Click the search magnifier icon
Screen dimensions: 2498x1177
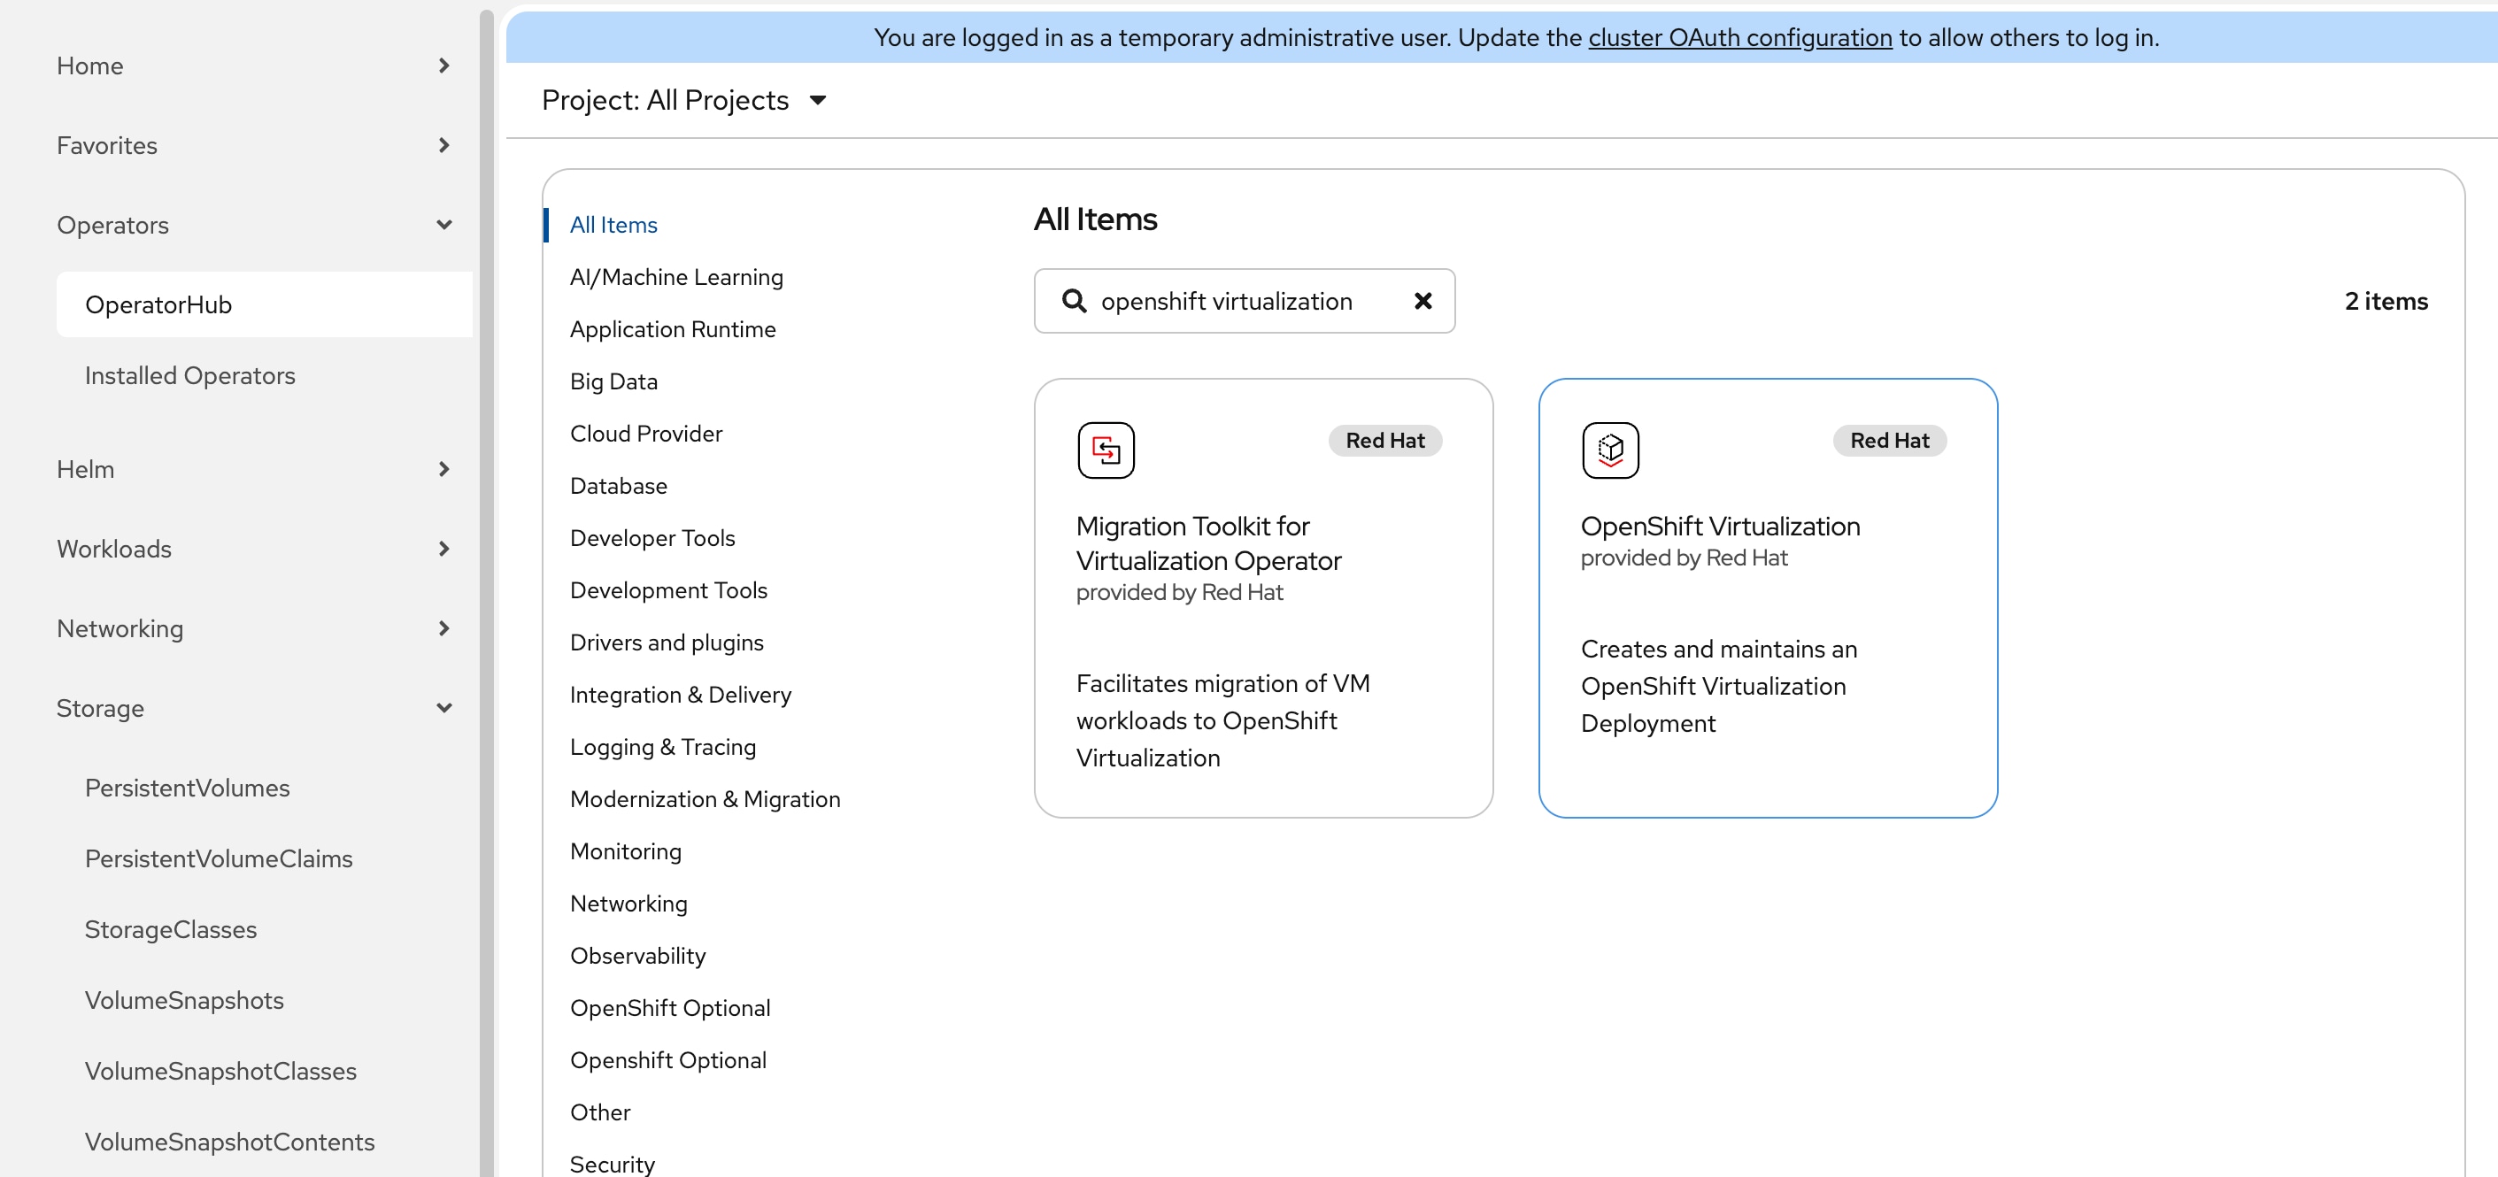(x=1074, y=301)
